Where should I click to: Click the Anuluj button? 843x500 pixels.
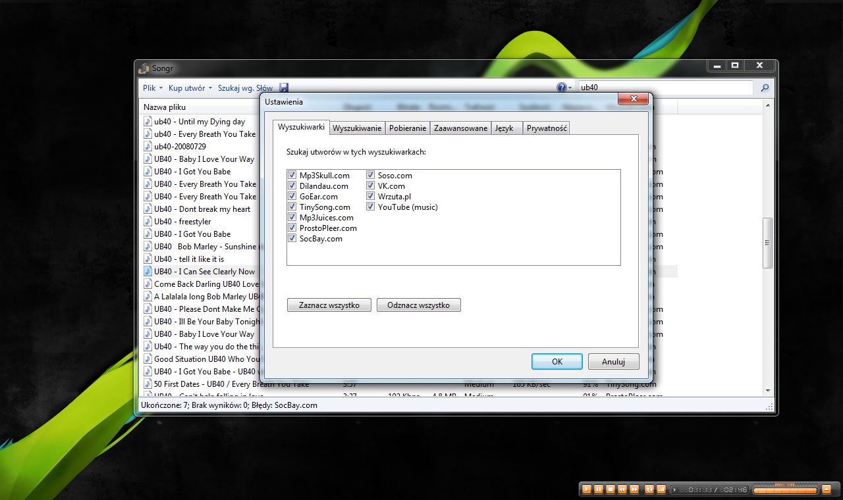(x=614, y=362)
